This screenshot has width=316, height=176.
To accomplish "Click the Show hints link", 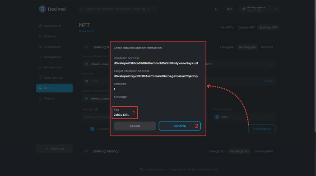I will [86, 31].
